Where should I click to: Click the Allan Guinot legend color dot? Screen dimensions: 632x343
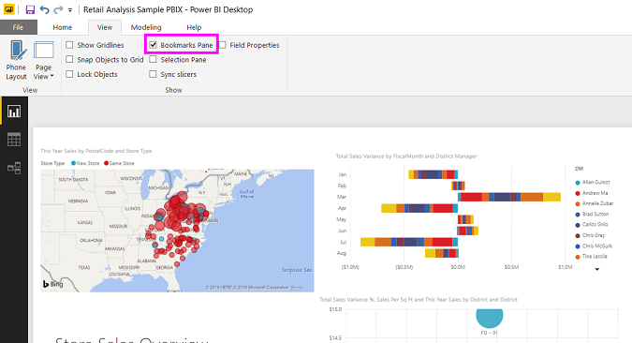point(578,183)
